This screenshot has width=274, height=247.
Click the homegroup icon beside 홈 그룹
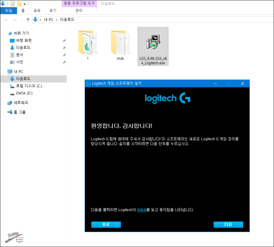coord(10,112)
